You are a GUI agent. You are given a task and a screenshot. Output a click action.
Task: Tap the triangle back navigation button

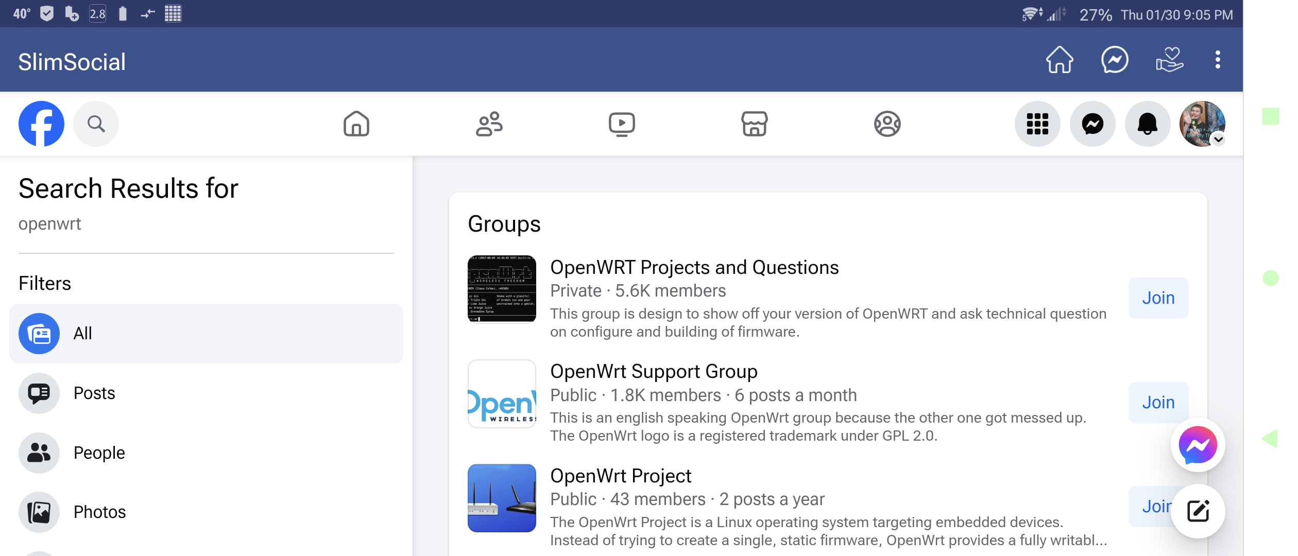coord(1270,439)
